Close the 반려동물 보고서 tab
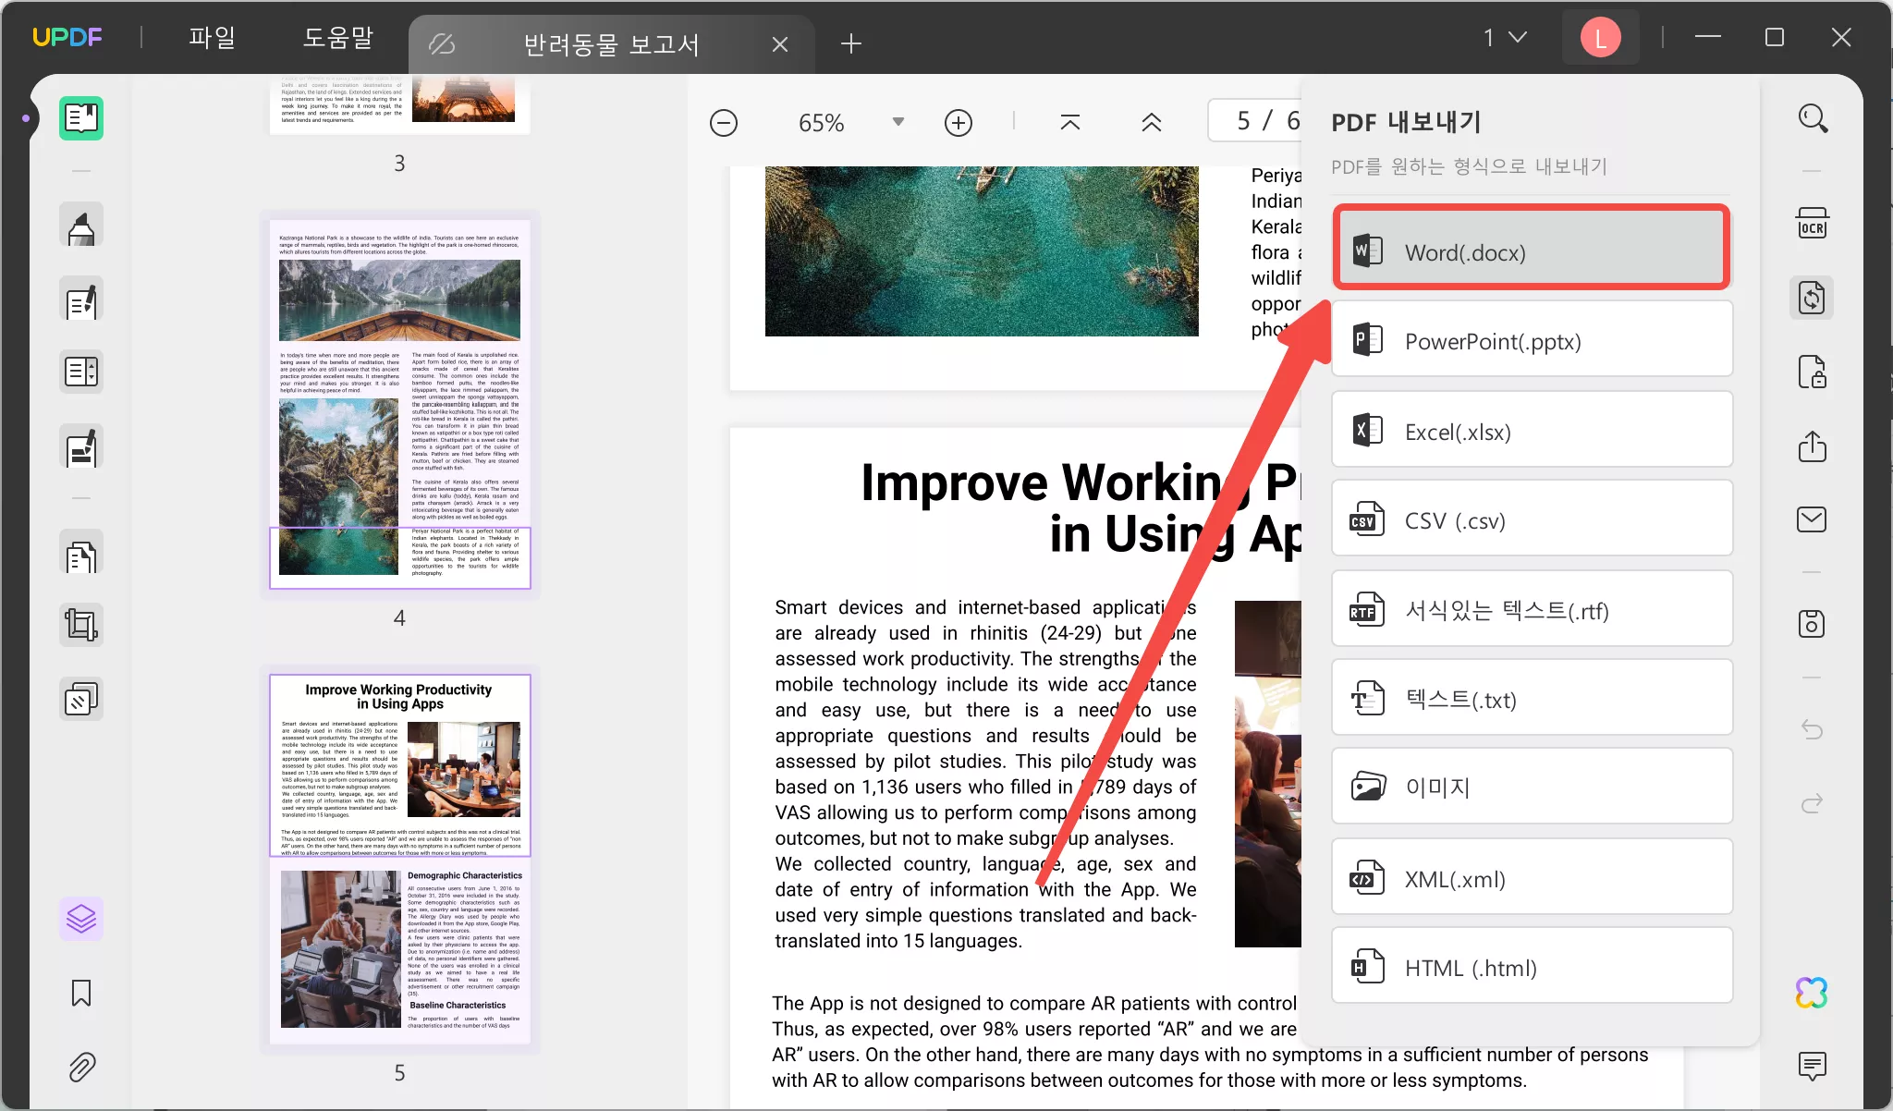This screenshot has width=1893, height=1111. coord(780,44)
